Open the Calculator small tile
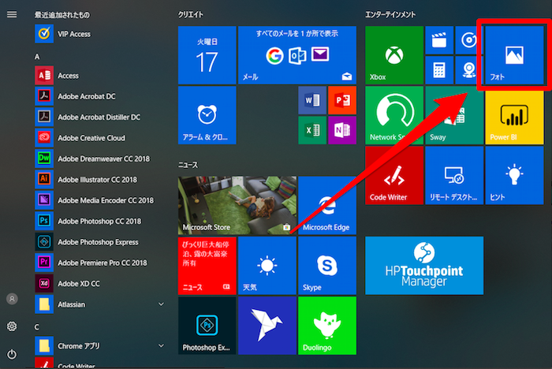Viewport: 552px width, 369px height. (439, 70)
